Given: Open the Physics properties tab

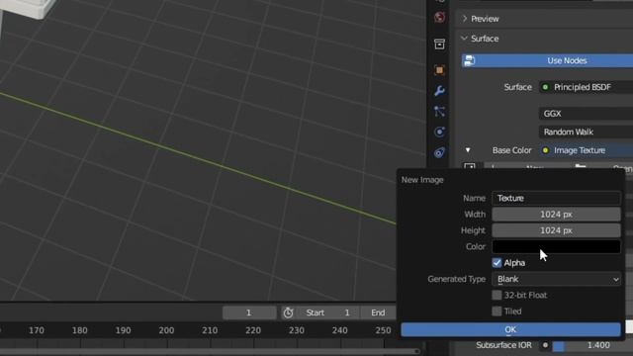Looking at the screenshot, I should coord(439,132).
